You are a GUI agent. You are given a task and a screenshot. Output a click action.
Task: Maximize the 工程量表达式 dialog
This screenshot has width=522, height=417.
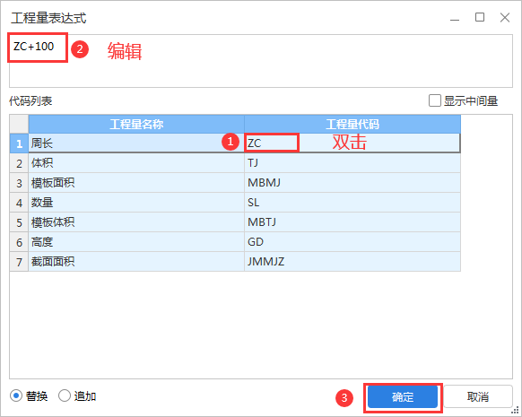pyautogui.click(x=480, y=17)
